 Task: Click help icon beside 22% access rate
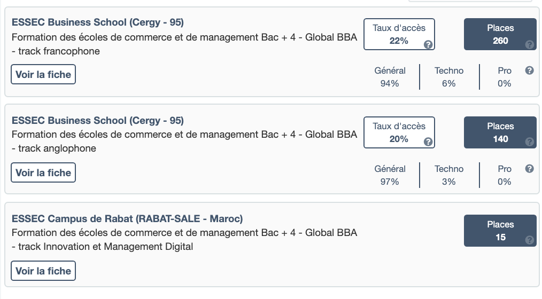(x=428, y=44)
